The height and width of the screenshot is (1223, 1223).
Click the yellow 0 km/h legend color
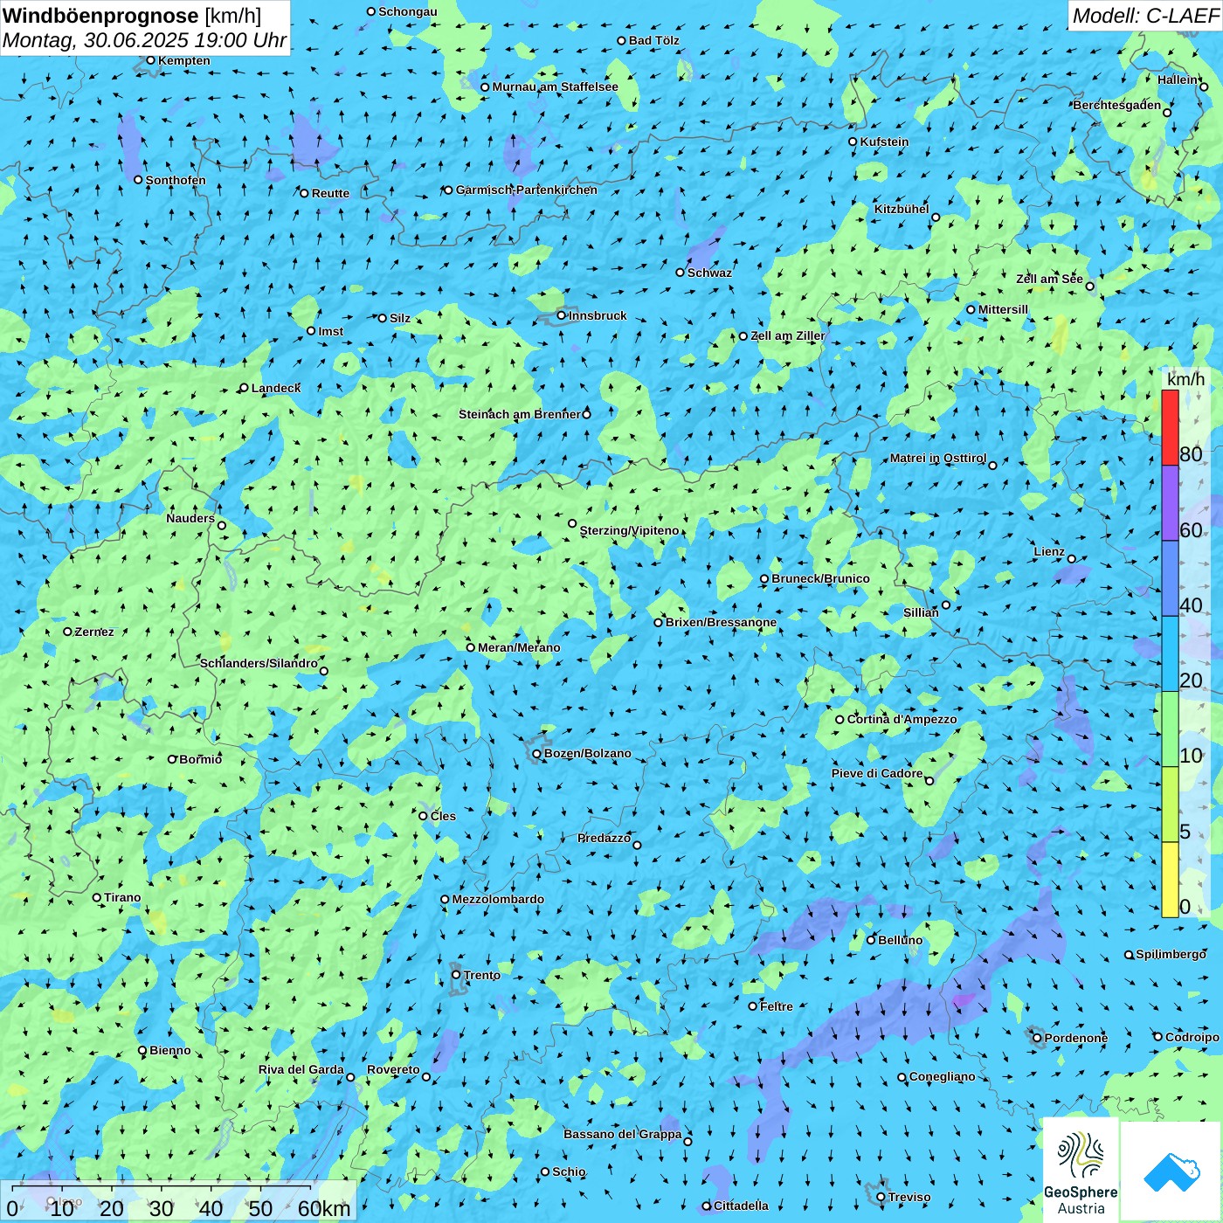(1170, 880)
